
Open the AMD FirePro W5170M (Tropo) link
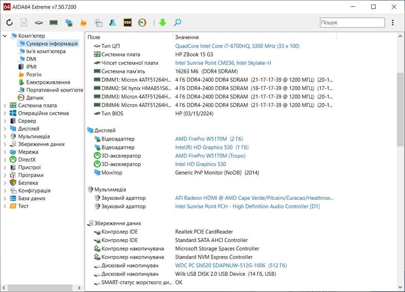tap(210, 156)
